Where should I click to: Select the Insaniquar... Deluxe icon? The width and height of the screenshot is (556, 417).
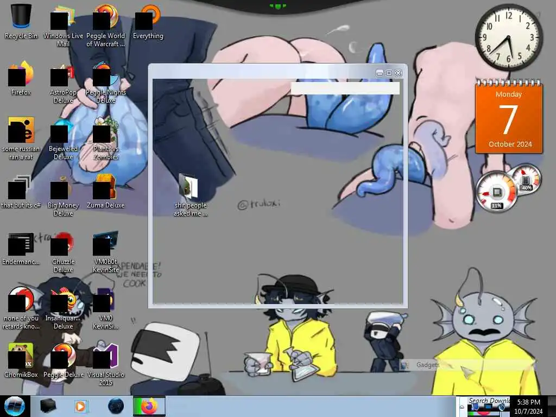(x=63, y=308)
